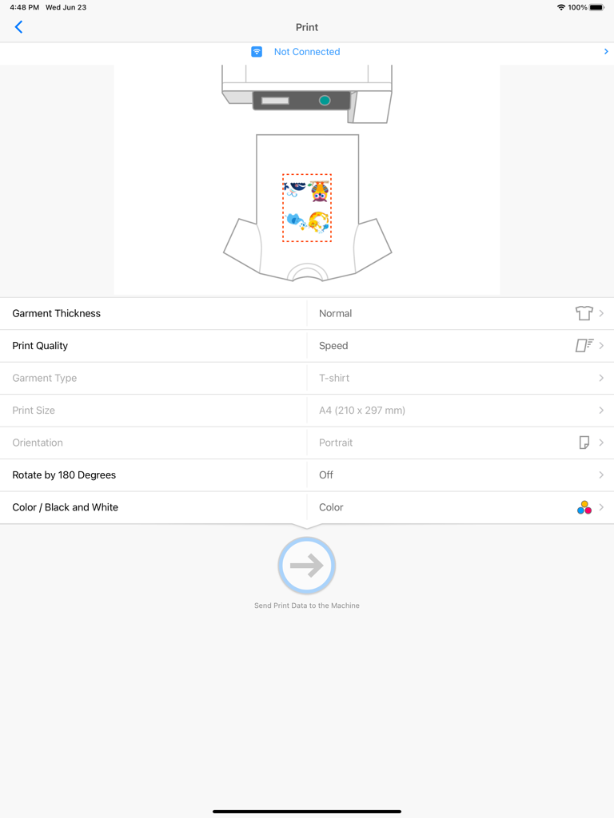
Task: Tap the Color mode value
Action: (331, 507)
